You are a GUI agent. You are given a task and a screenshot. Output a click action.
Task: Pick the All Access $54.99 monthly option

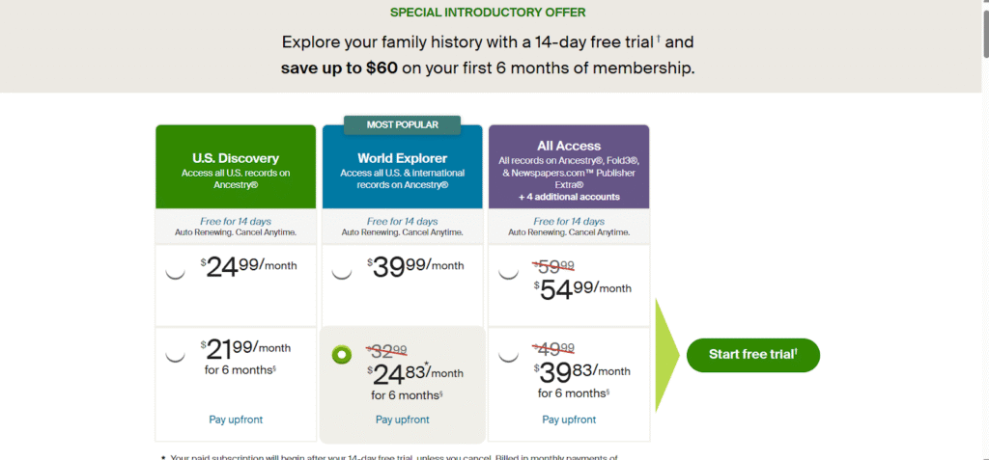tap(508, 271)
